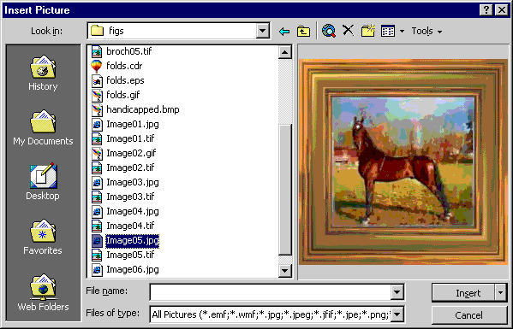The height and width of the screenshot is (329, 513).
Task: Open the History folder shortcut
Action: tap(43, 73)
